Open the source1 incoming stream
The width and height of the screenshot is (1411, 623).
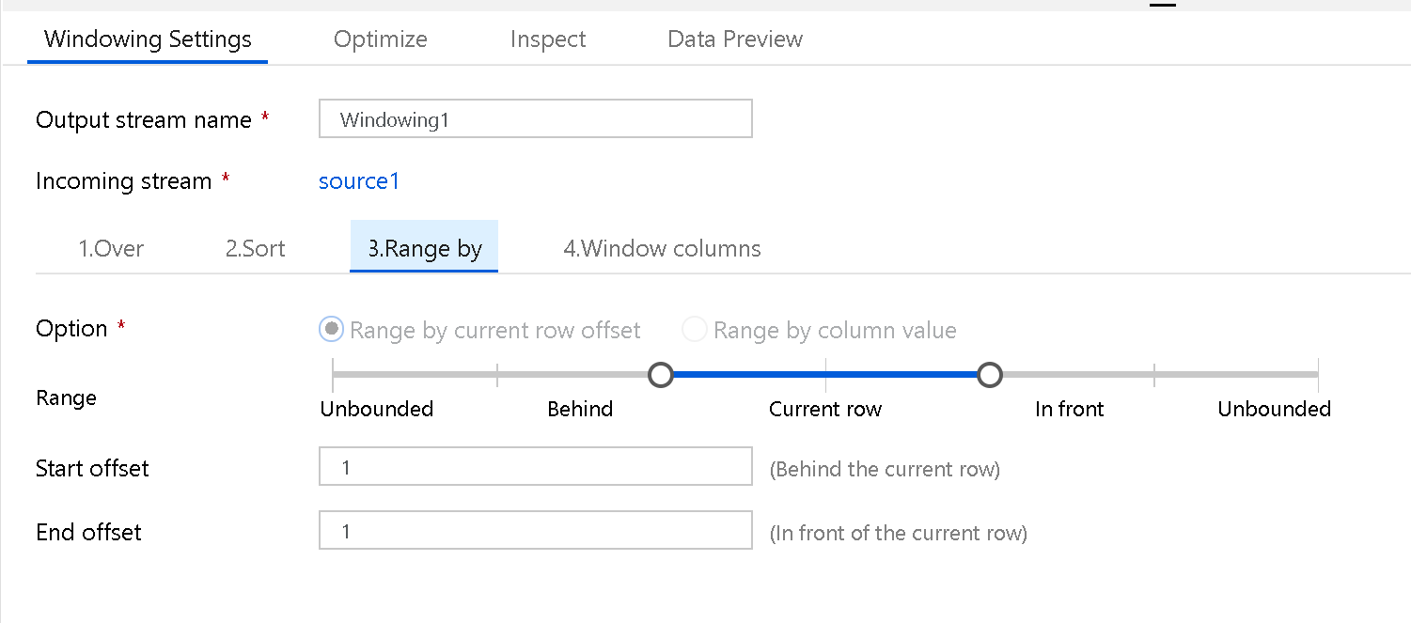click(359, 180)
